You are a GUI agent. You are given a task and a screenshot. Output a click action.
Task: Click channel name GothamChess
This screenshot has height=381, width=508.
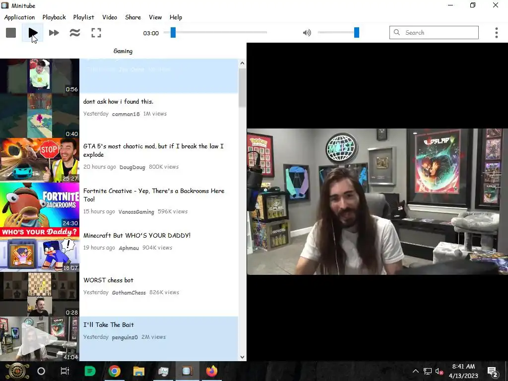point(128,293)
